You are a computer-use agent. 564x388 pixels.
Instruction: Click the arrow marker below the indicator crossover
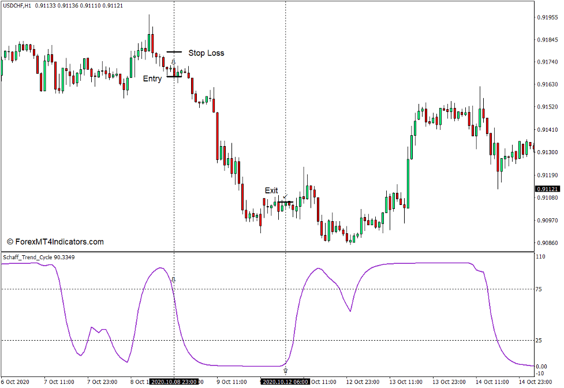(286, 370)
